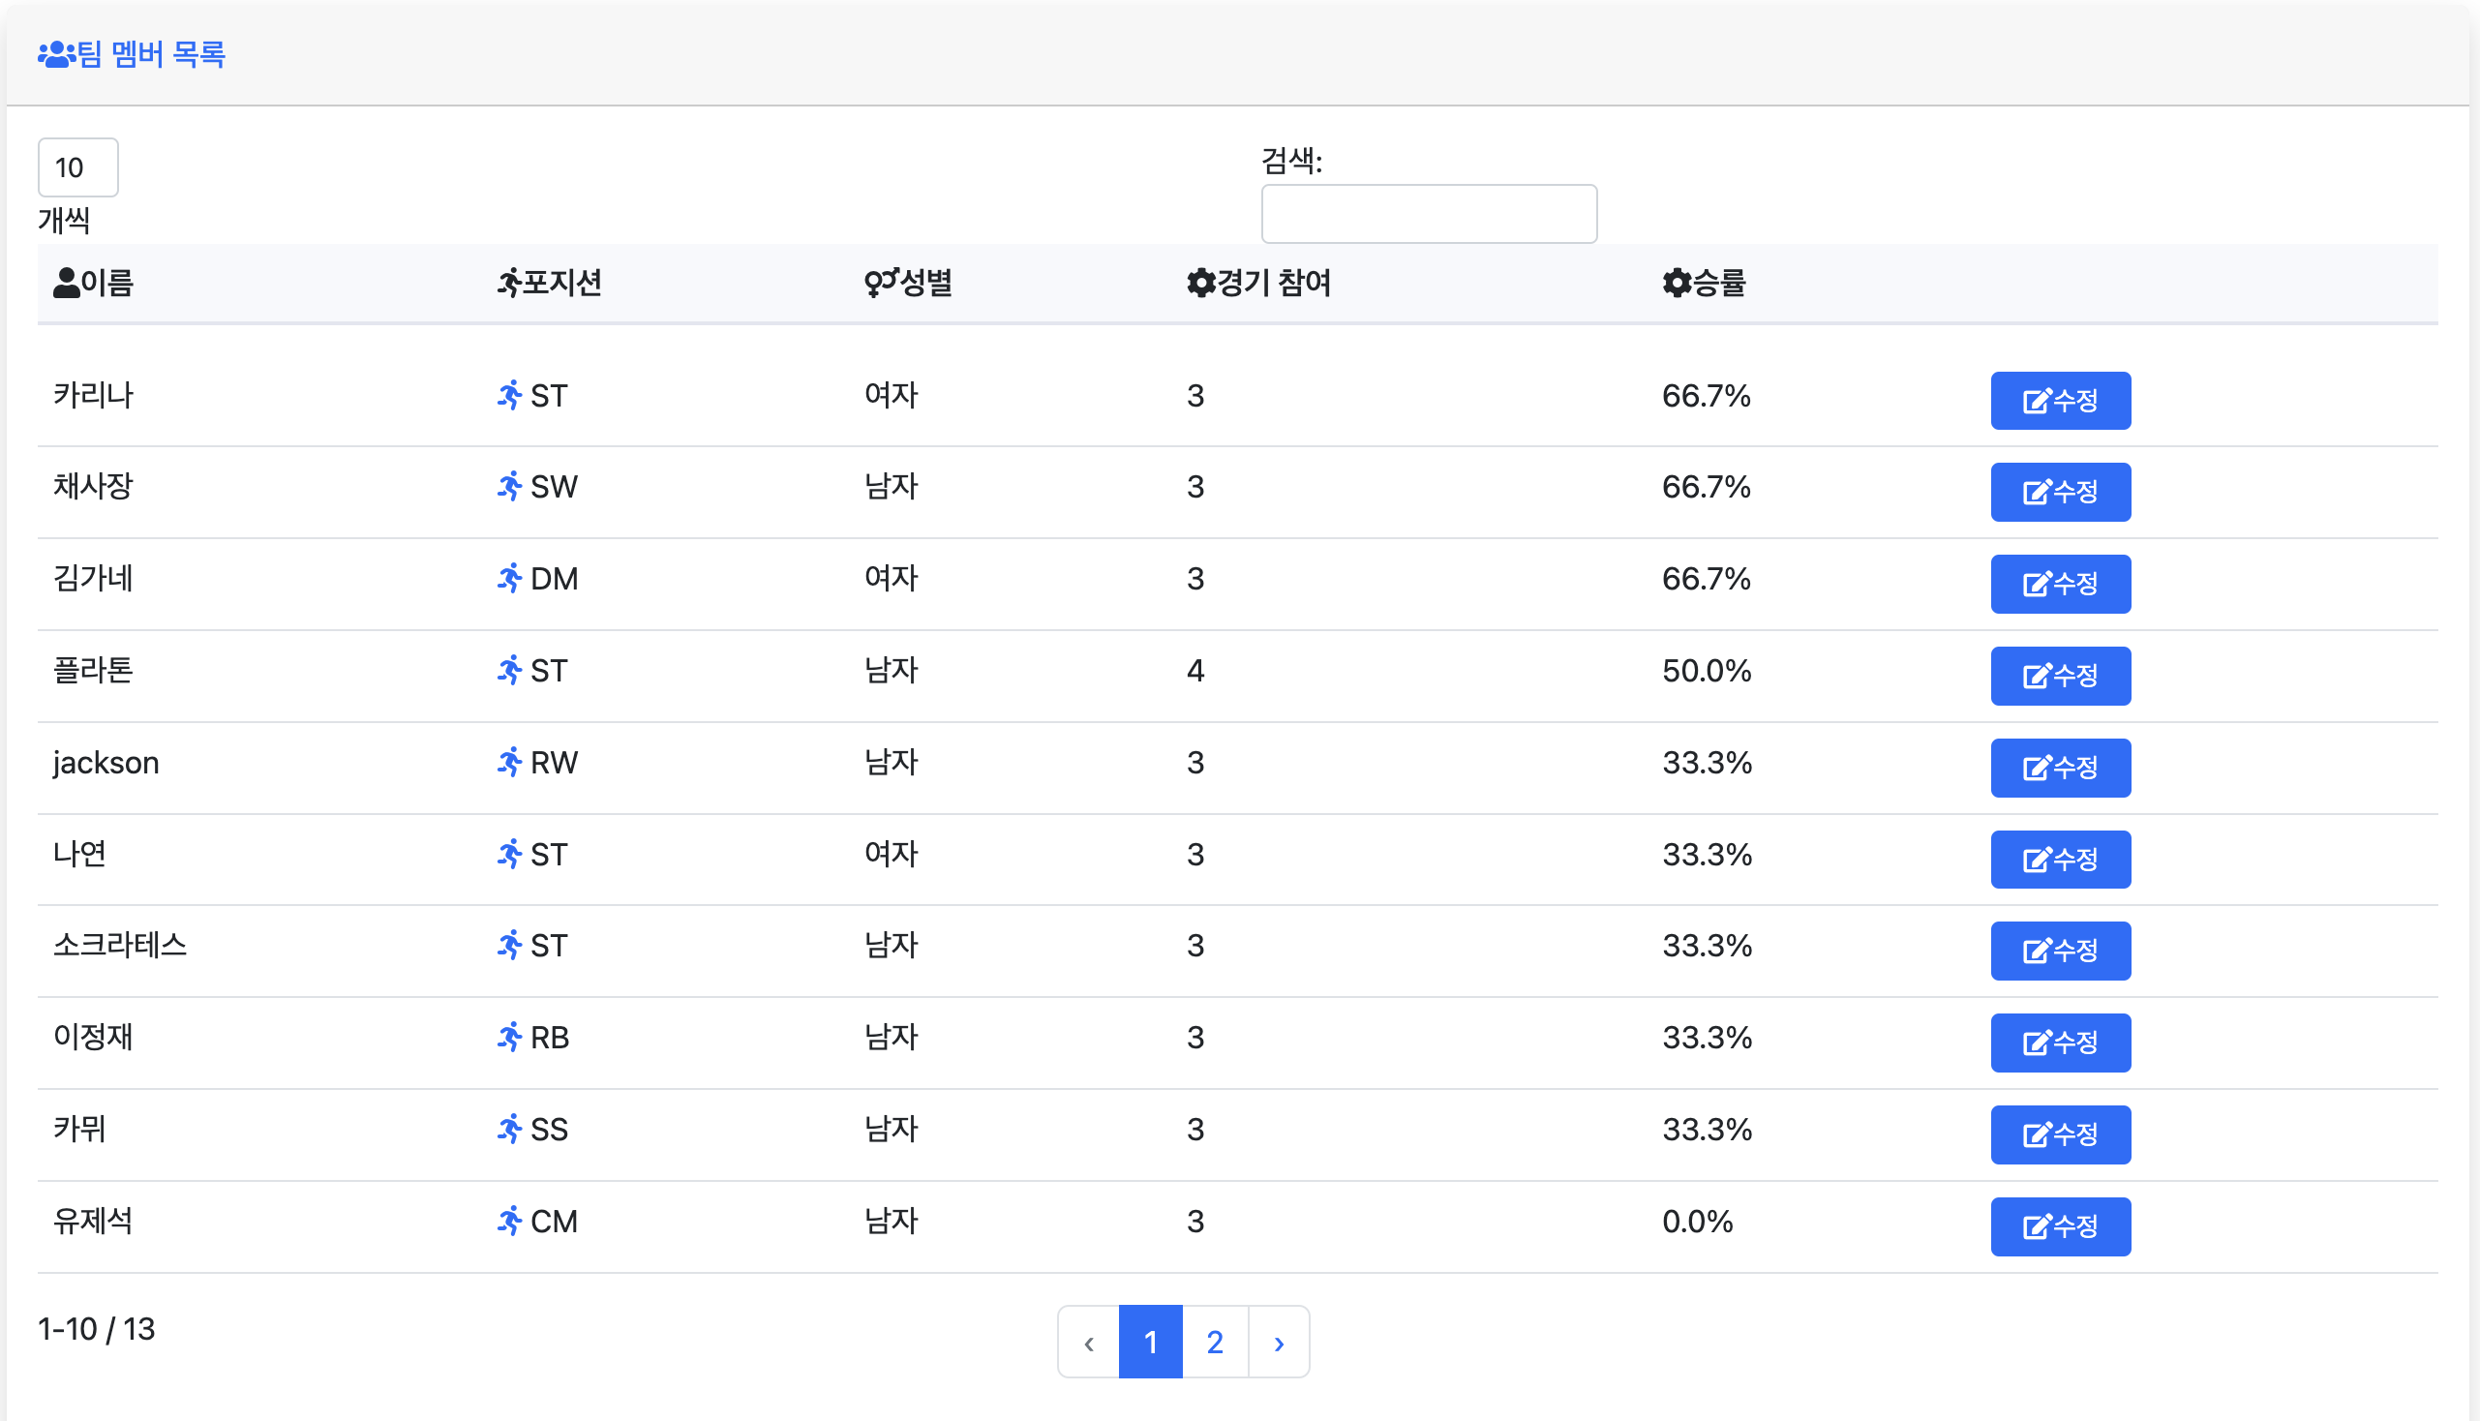Click the runner icon next to RW

[509, 762]
